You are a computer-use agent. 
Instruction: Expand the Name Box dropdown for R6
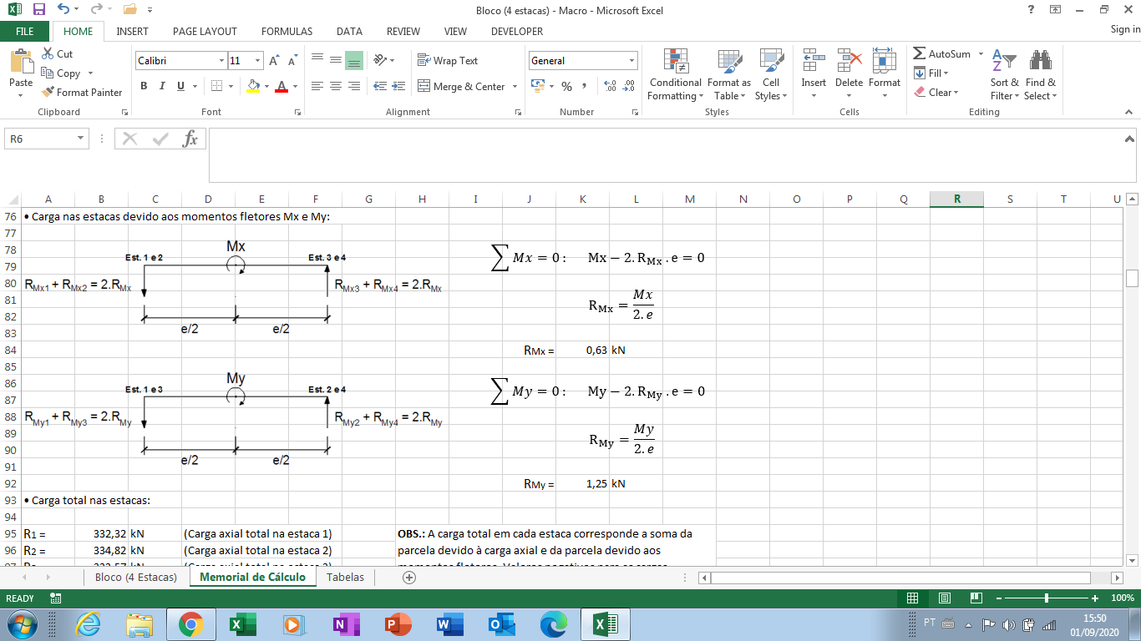pos(81,139)
